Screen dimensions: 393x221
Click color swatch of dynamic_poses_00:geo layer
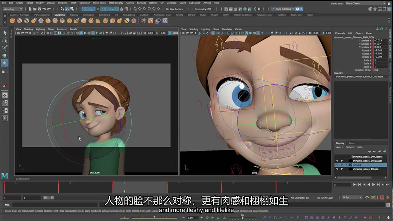click(351, 169)
